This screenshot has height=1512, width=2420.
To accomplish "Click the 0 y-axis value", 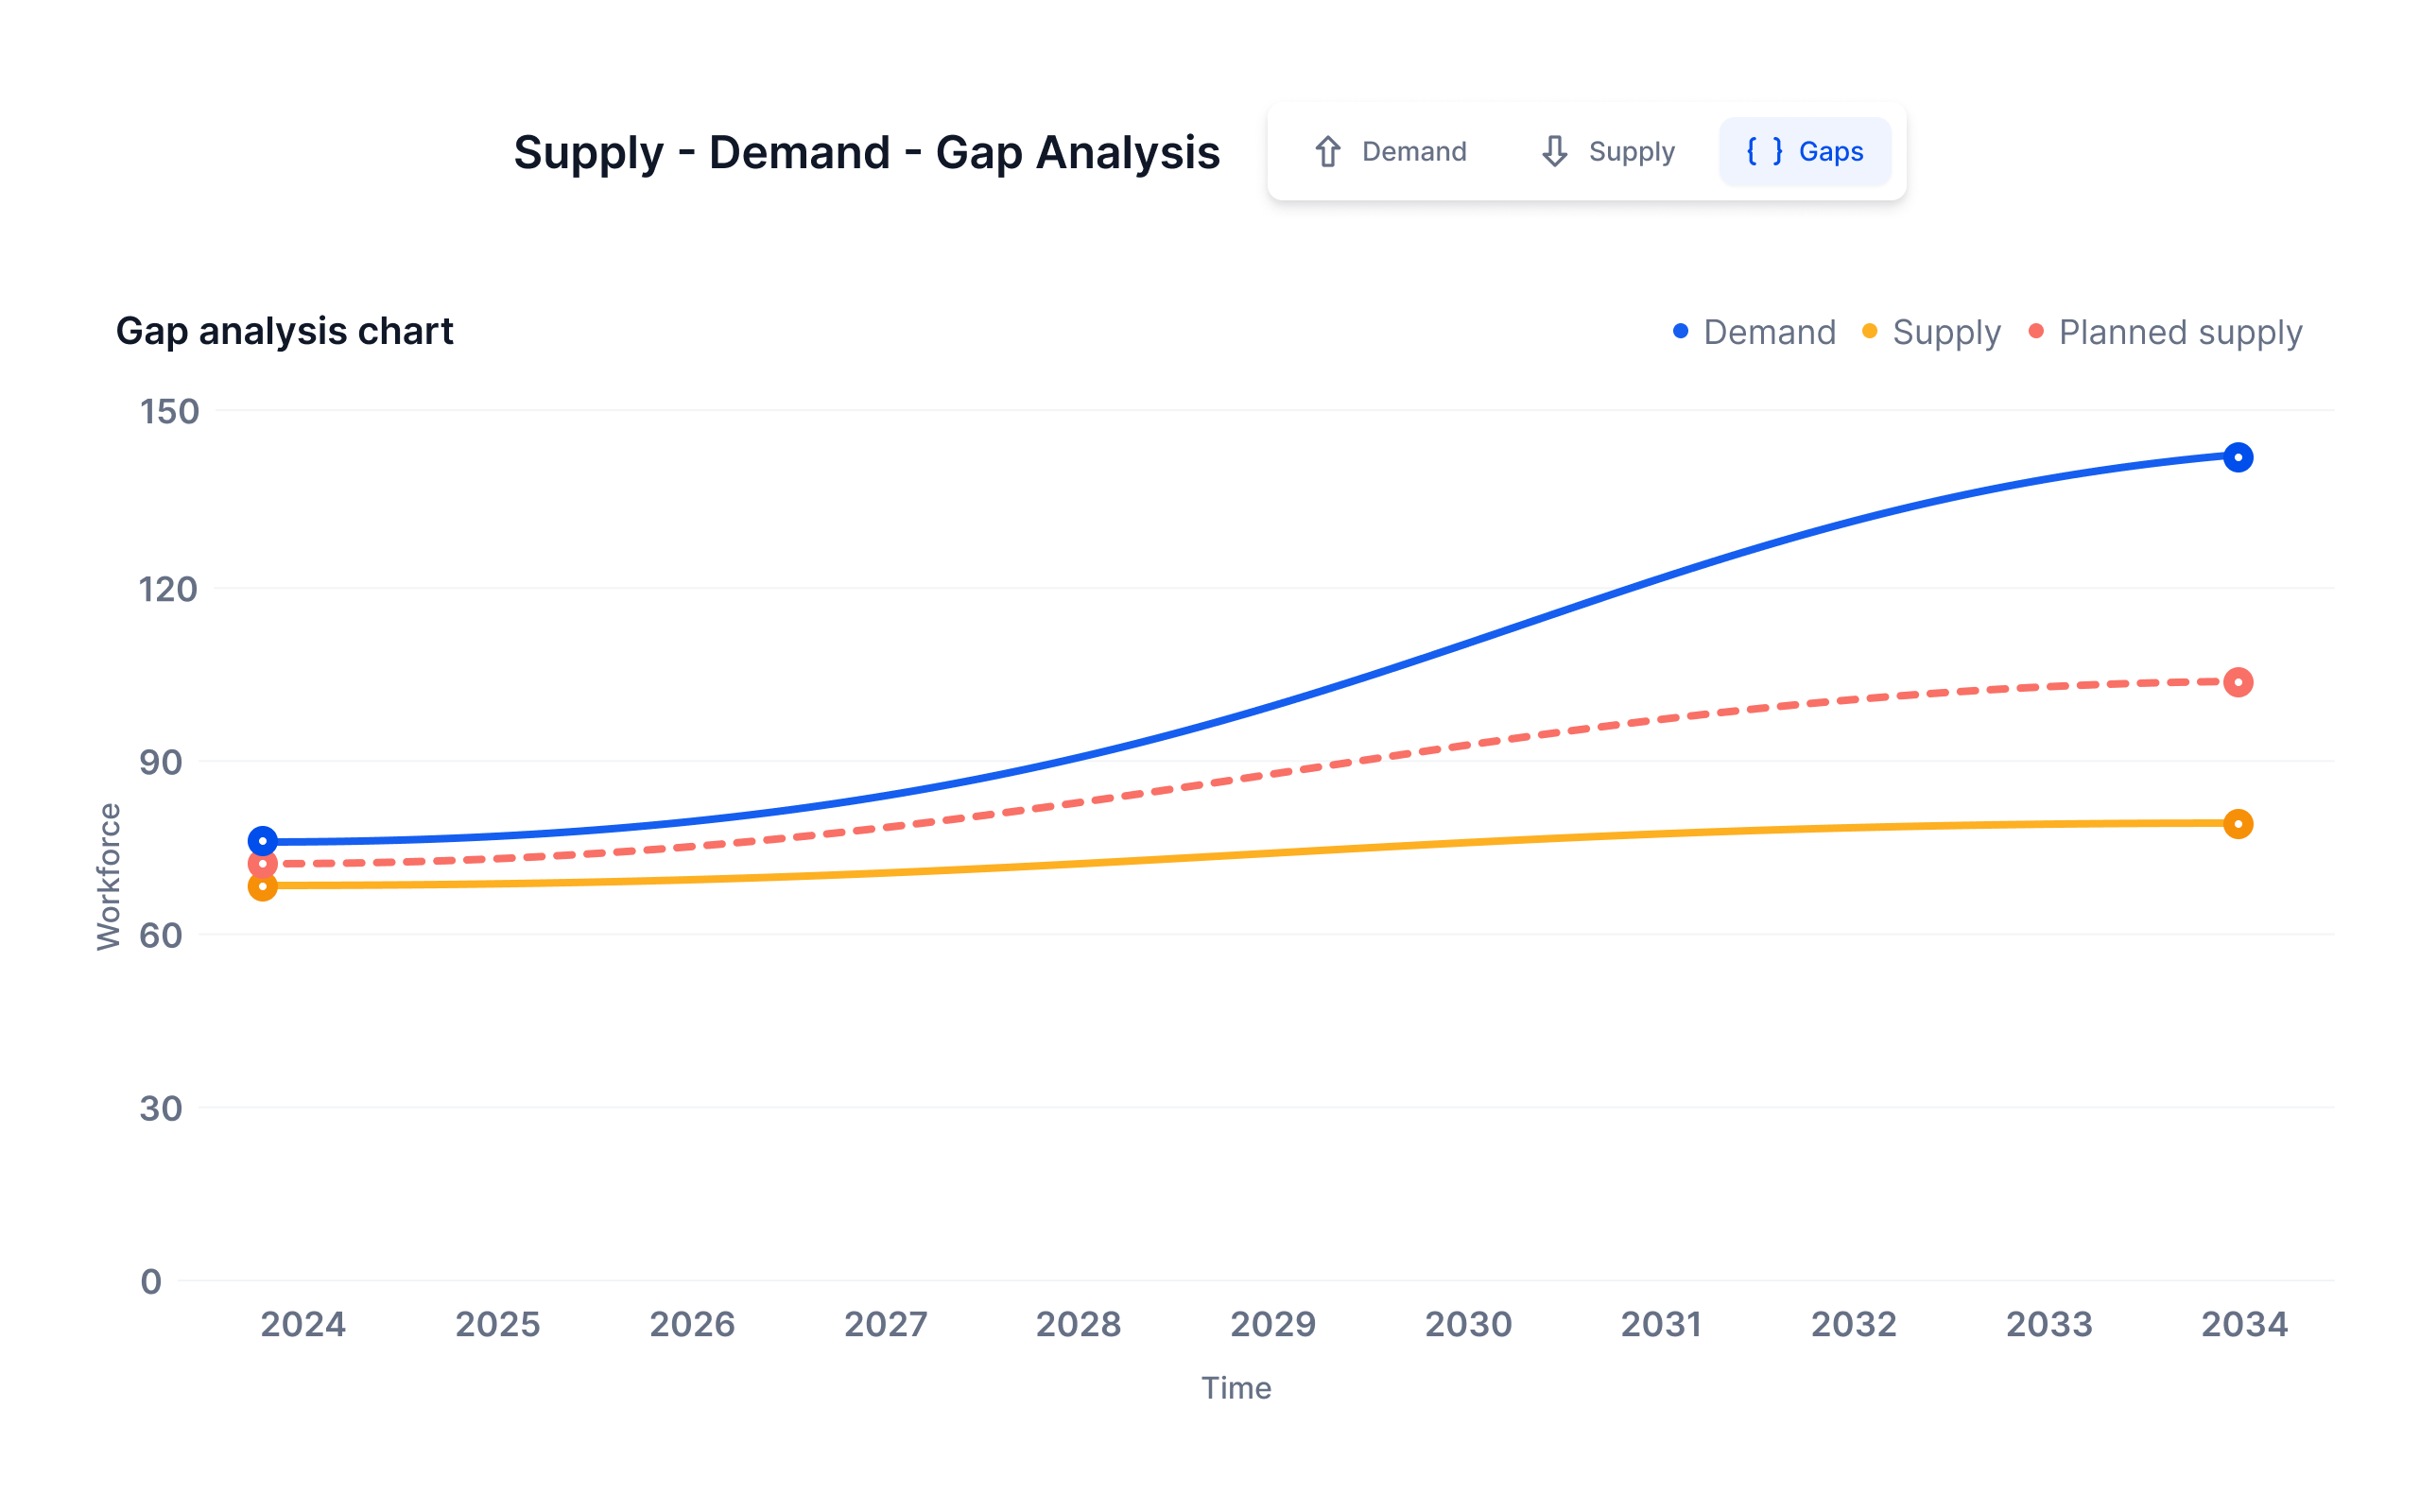I will pos(151,1282).
